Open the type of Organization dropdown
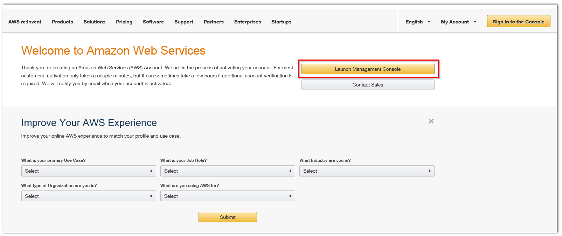 coord(88,196)
